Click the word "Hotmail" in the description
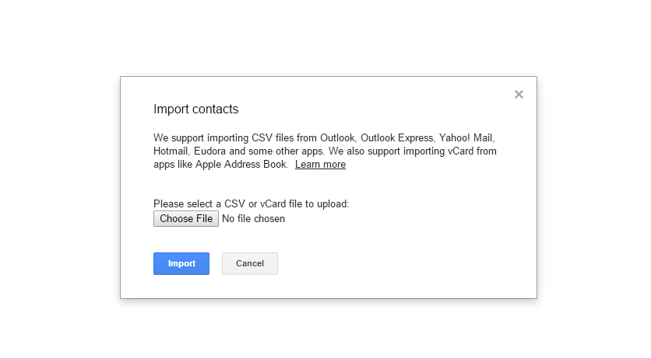 170,151
